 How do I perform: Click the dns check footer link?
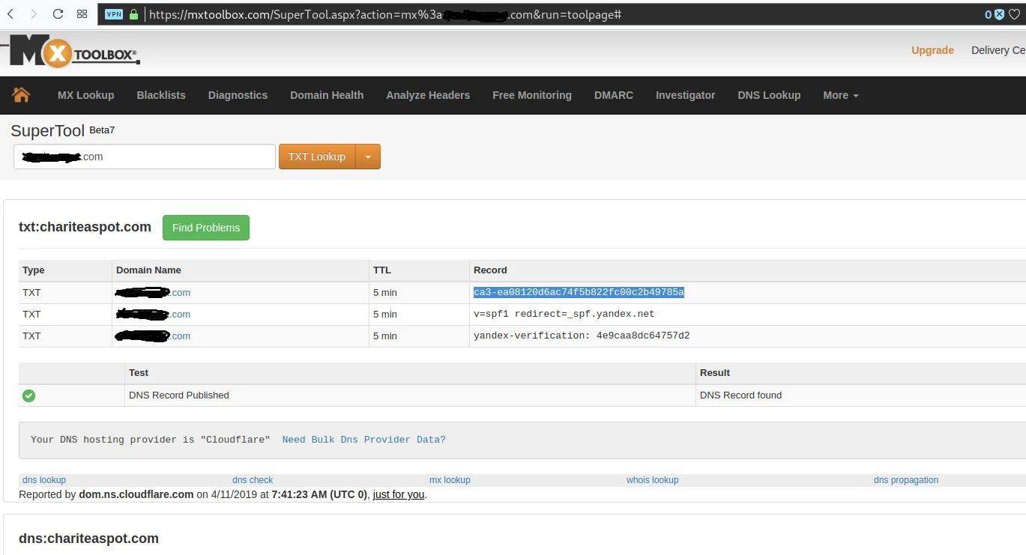pos(253,480)
